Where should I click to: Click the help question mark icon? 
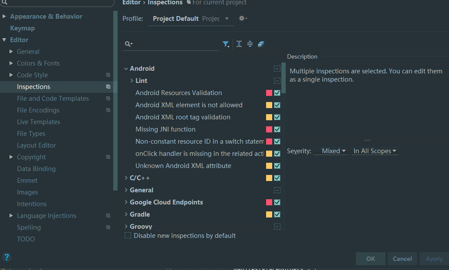(x=7, y=257)
